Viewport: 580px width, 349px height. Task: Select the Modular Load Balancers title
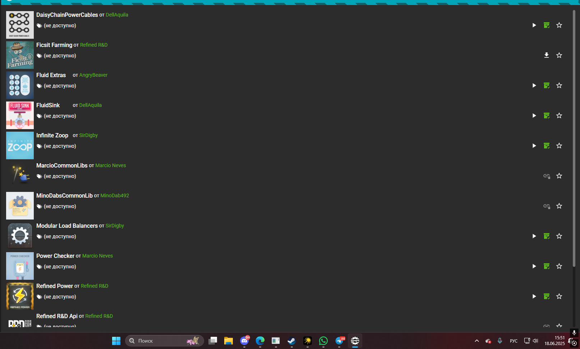click(67, 226)
